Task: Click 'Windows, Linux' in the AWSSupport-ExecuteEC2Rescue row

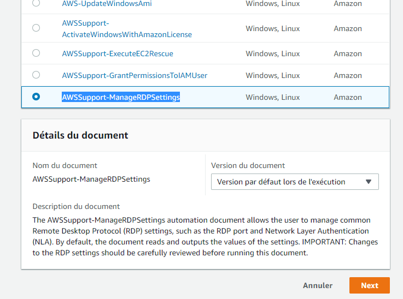Action: 273,53
